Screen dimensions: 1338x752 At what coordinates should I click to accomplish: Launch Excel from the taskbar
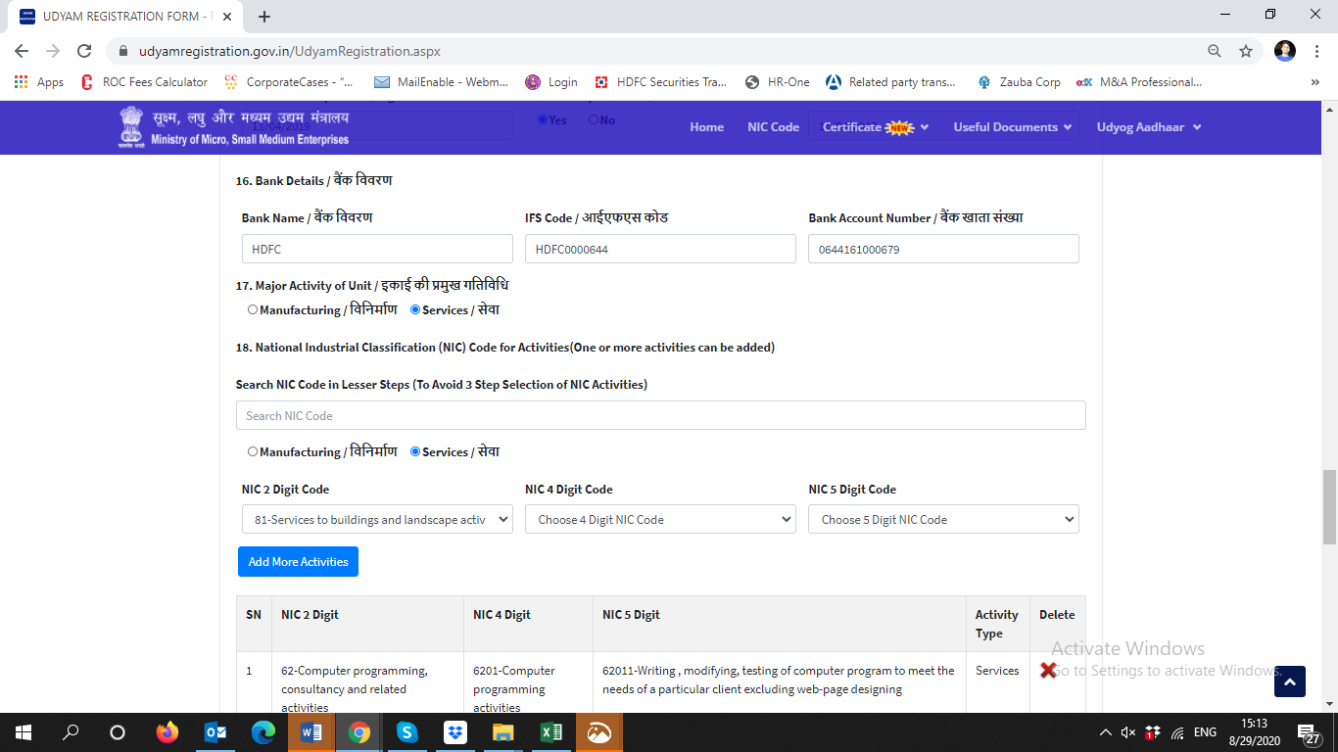tap(551, 732)
